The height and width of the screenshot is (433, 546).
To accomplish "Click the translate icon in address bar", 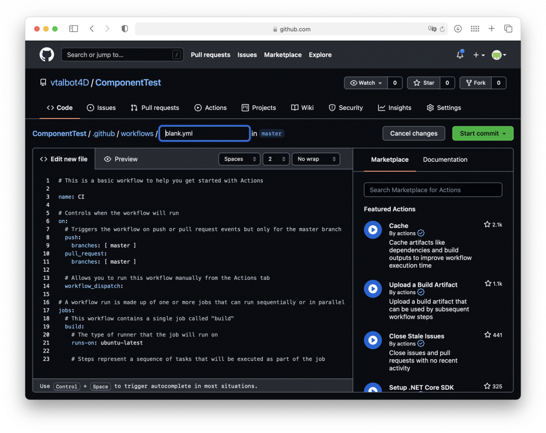I will click(x=432, y=29).
